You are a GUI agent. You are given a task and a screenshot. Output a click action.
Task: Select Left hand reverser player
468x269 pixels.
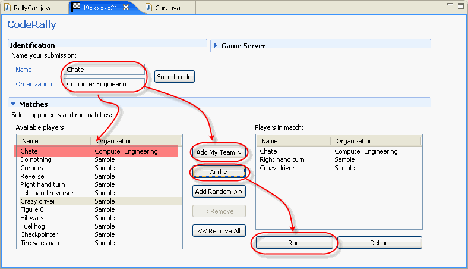pyautogui.click(x=100, y=193)
